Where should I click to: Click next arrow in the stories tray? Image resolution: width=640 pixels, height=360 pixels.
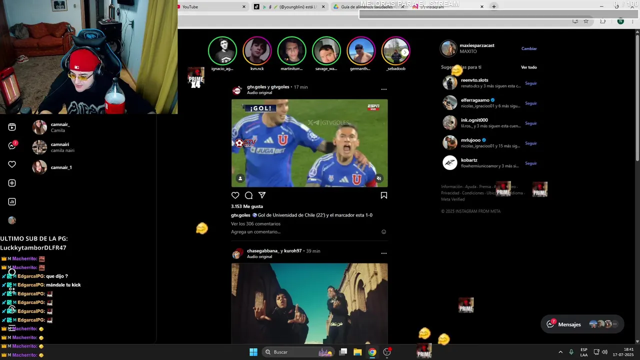(405, 52)
